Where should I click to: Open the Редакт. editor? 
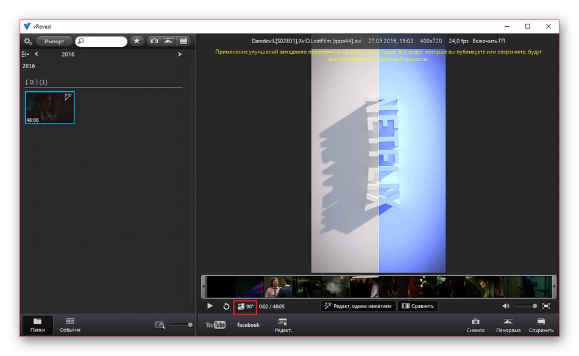[x=283, y=326]
